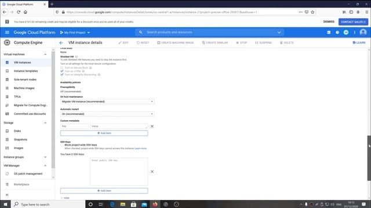Open the LEARN panel
This screenshot has width=371, height=208.
[x=359, y=43]
